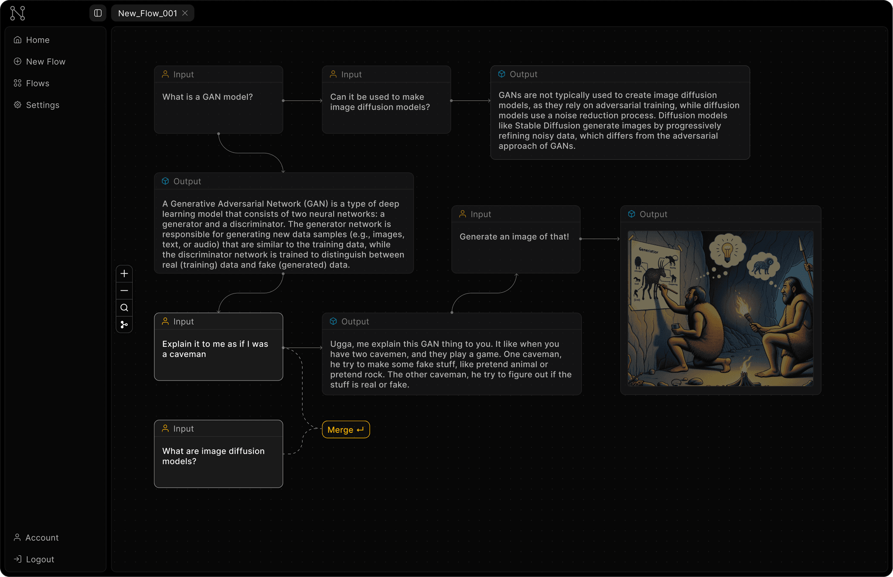Select the "Explain it to me as caveman" input
The height and width of the screenshot is (577, 893).
(218, 354)
